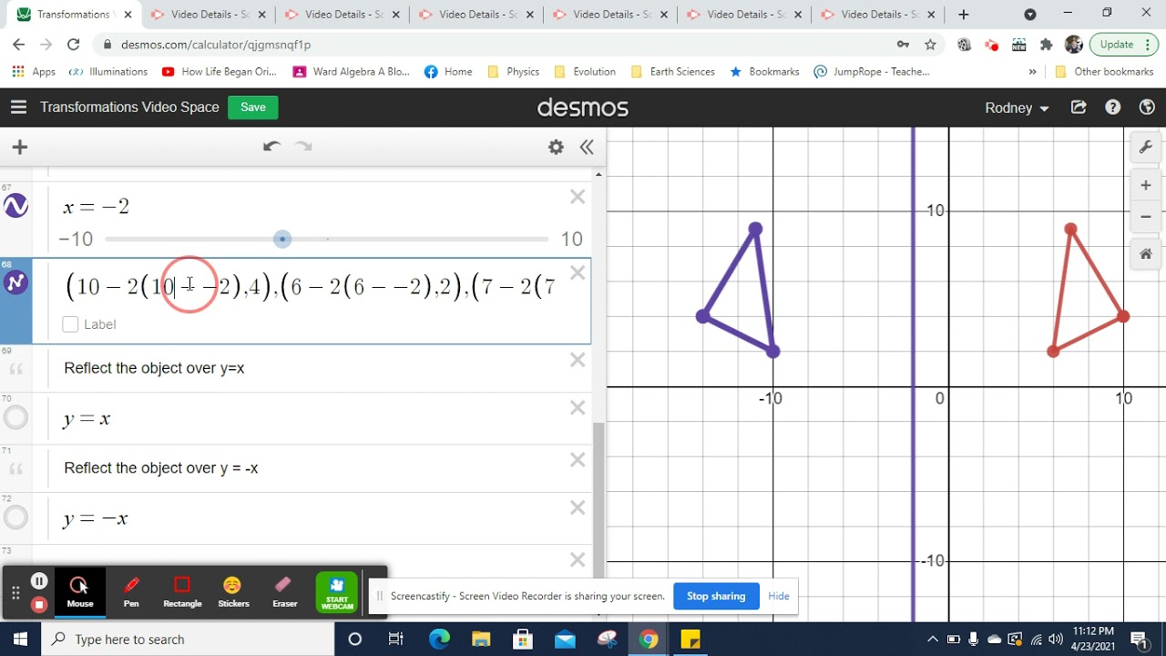Open the Chrome tab search dropdown
Viewport: 1166px width, 656px height.
click(1030, 15)
